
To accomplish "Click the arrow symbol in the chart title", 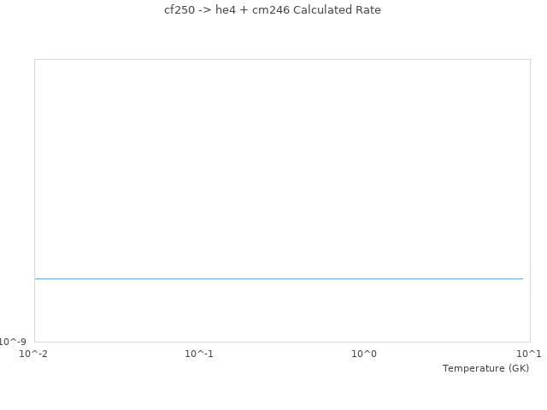I will [203, 10].
